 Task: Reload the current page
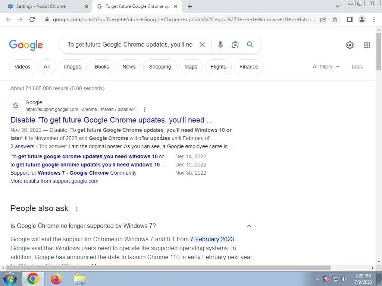(x=32, y=19)
